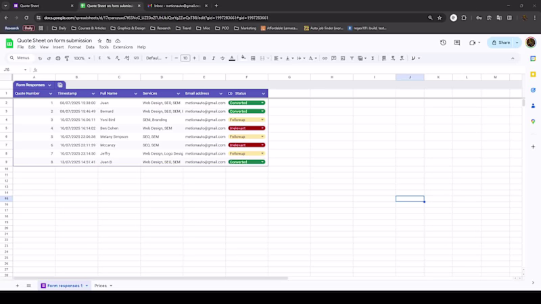Format as currency with pound icon

(x=99, y=58)
